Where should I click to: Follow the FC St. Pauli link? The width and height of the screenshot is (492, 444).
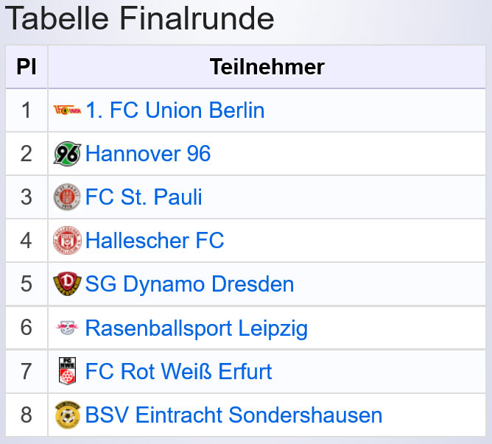144,197
